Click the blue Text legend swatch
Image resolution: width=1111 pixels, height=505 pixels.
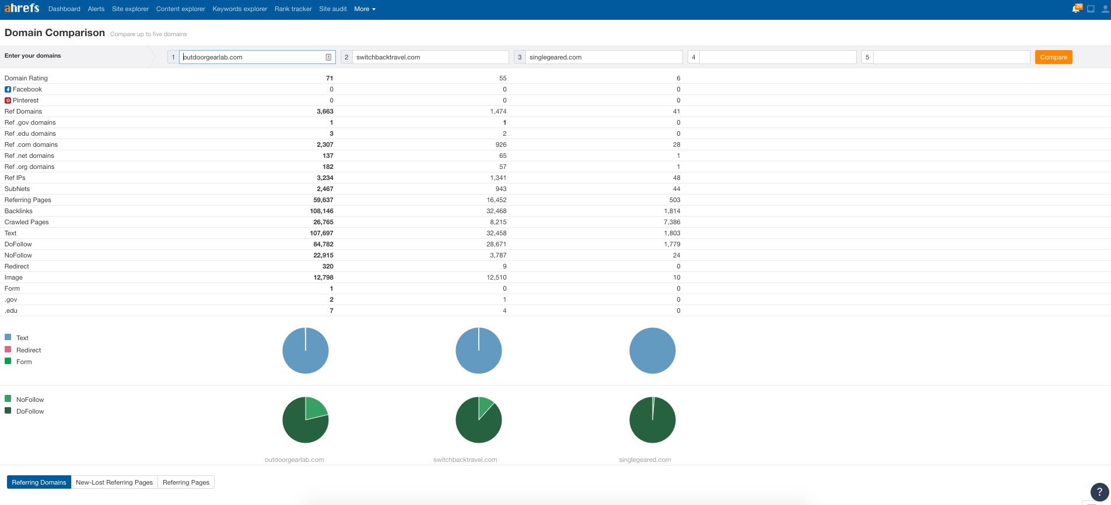coord(8,337)
